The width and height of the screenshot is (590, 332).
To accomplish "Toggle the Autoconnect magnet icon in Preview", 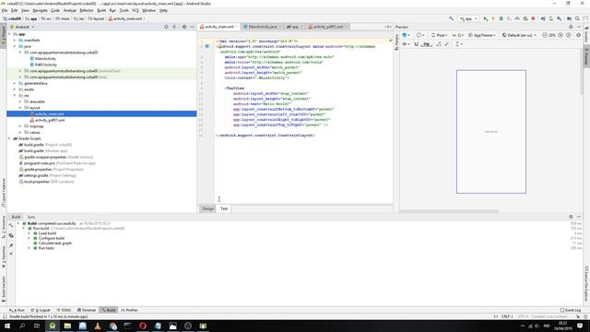I will [x=416, y=44].
